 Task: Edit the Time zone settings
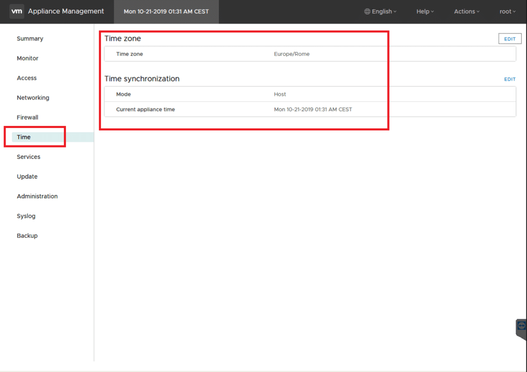(x=510, y=39)
